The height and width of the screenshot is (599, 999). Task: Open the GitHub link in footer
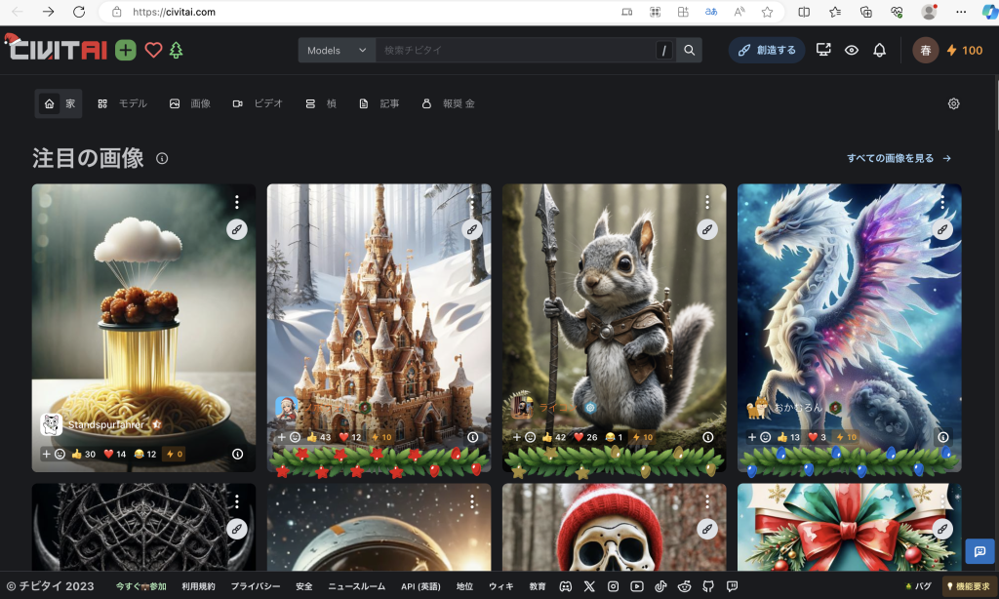pyautogui.click(x=707, y=586)
